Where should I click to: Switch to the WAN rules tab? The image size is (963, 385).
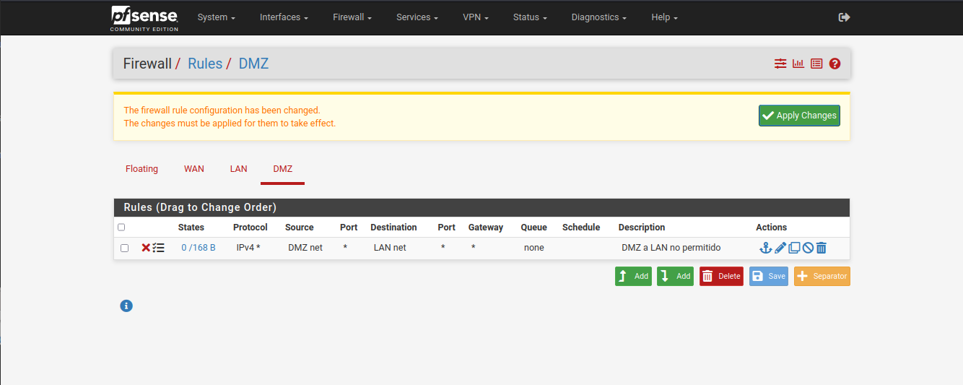click(194, 169)
